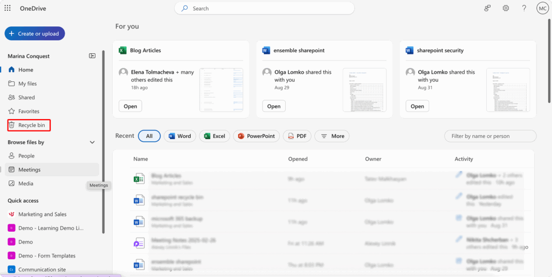
Task: Open the settings gear icon
Action: [x=506, y=9]
